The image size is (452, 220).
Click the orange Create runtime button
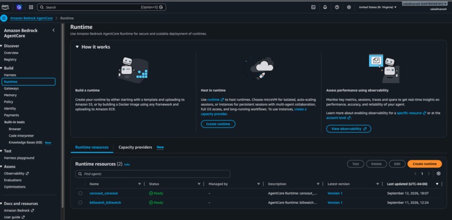pos(425,164)
